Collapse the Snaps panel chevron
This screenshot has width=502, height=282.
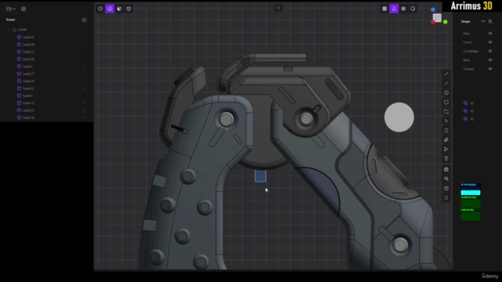(x=483, y=21)
